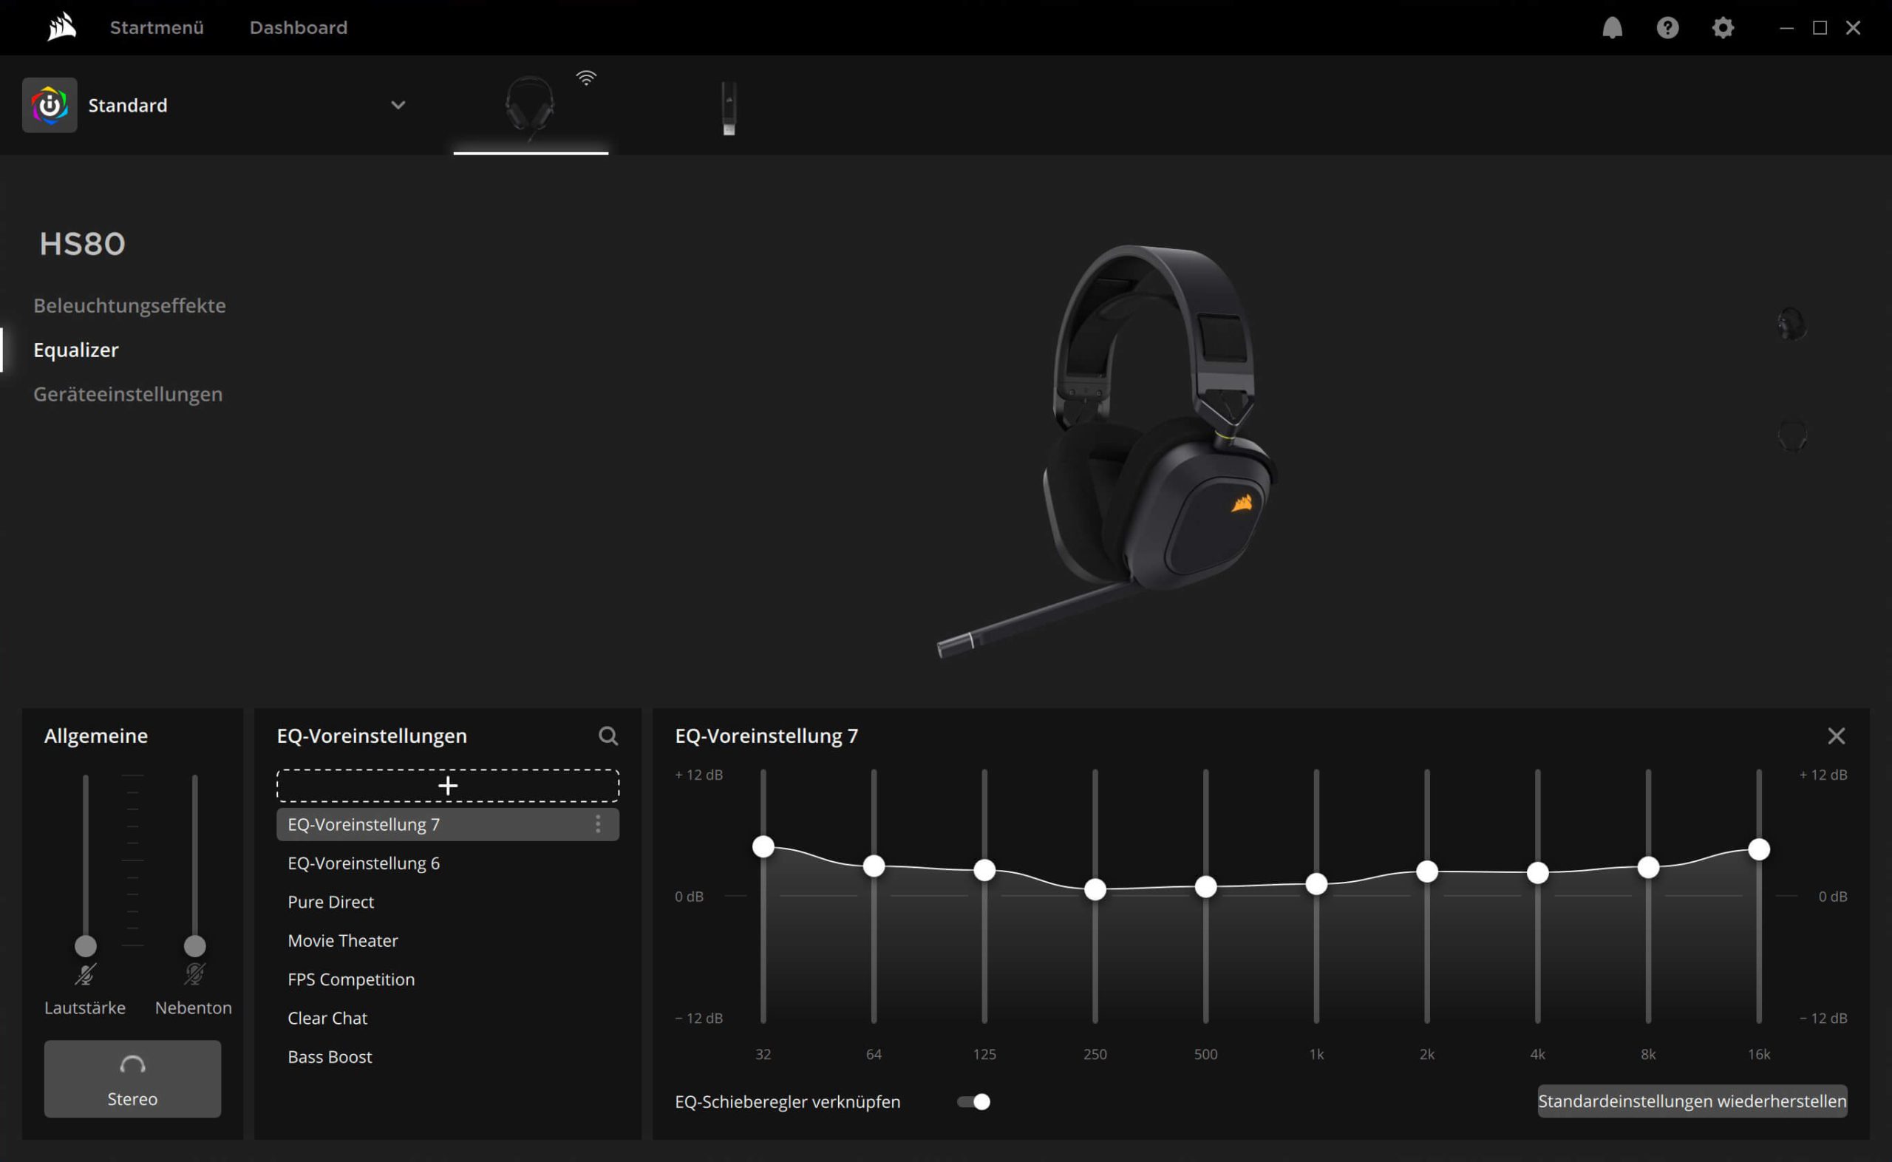Select the USB dongle device icon
Viewport: 1892px width, 1162px height.
pyautogui.click(x=728, y=108)
